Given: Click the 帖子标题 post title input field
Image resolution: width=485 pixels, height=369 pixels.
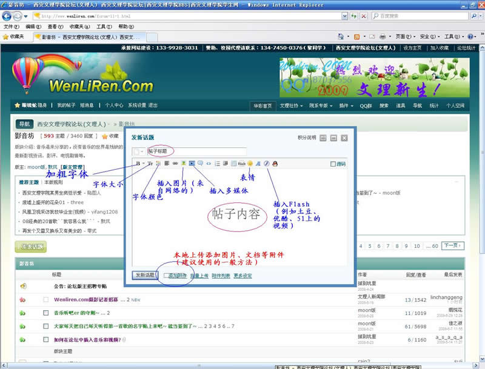Looking at the screenshot, I should pyautogui.click(x=196, y=151).
